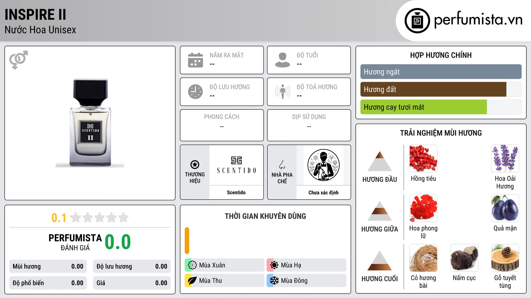The image size is (531, 298).
Task: Select the Mùa Thu season
Action: click(224, 281)
